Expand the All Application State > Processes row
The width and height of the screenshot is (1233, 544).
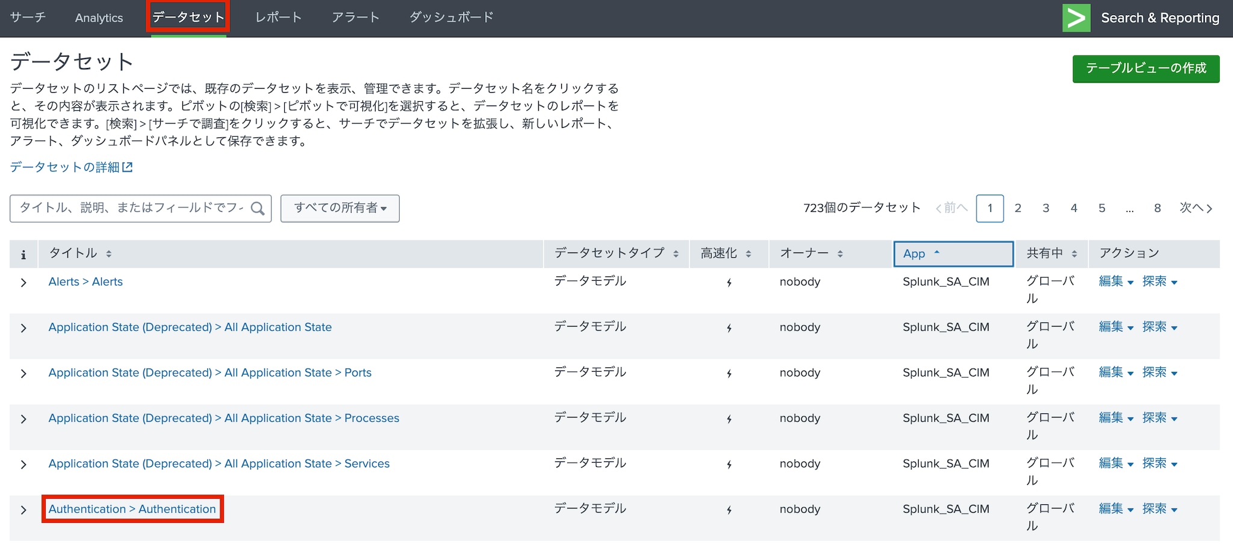(x=23, y=419)
